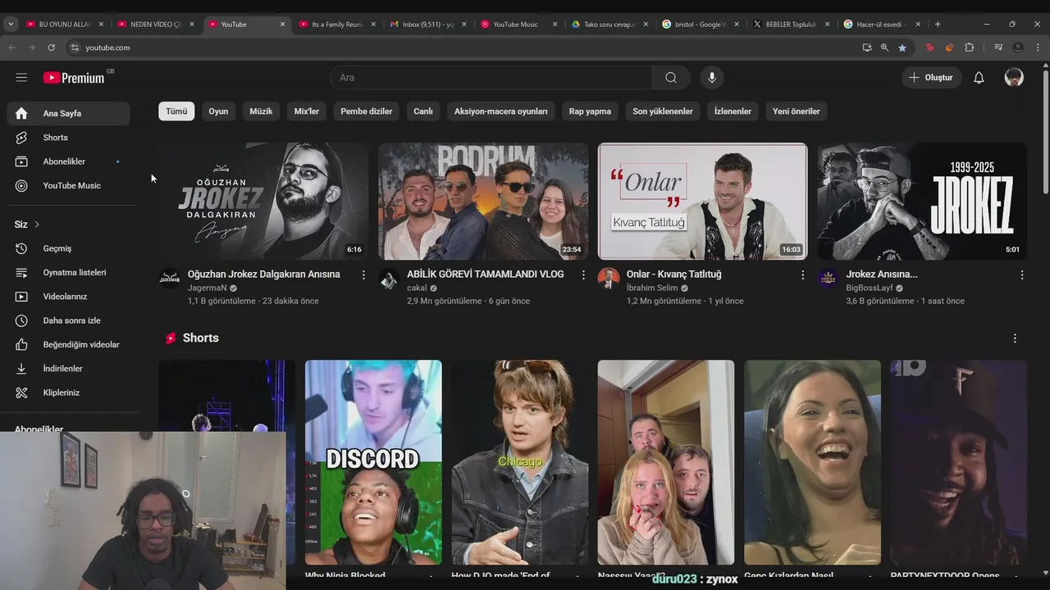The width and height of the screenshot is (1050, 590).
Task: Select the Son yüklenenler filter chip
Action: tap(663, 111)
